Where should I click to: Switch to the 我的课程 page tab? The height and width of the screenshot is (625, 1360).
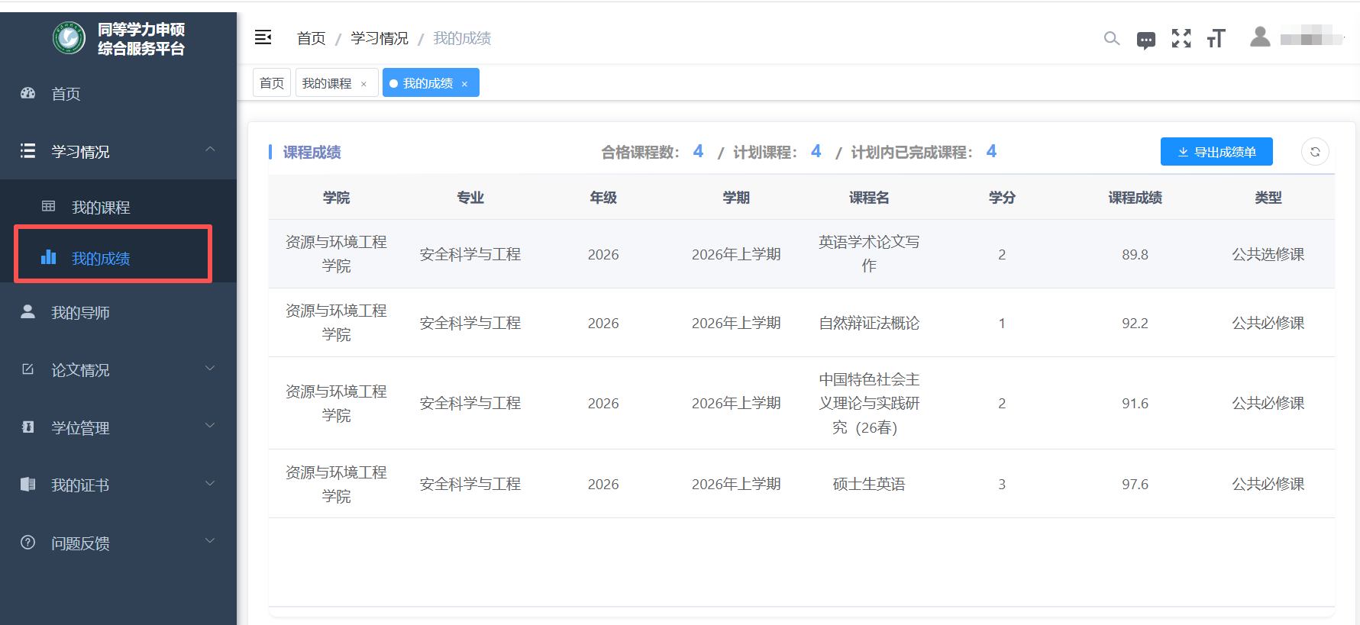[337, 83]
